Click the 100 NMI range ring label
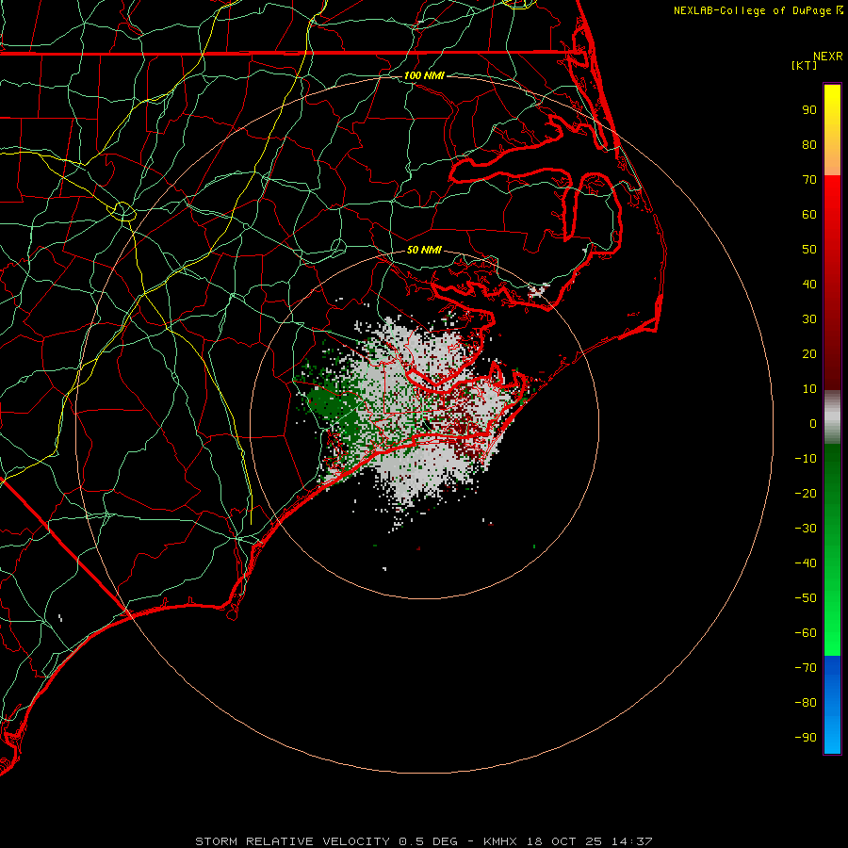This screenshot has width=848, height=848. pyautogui.click(x=424, y=75)
